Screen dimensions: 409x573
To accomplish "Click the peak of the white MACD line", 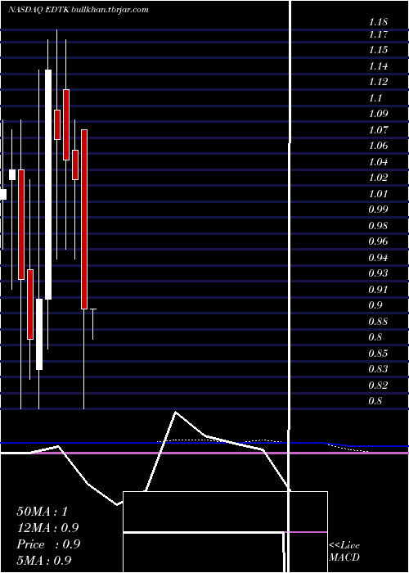I will (x=176, y=413).
